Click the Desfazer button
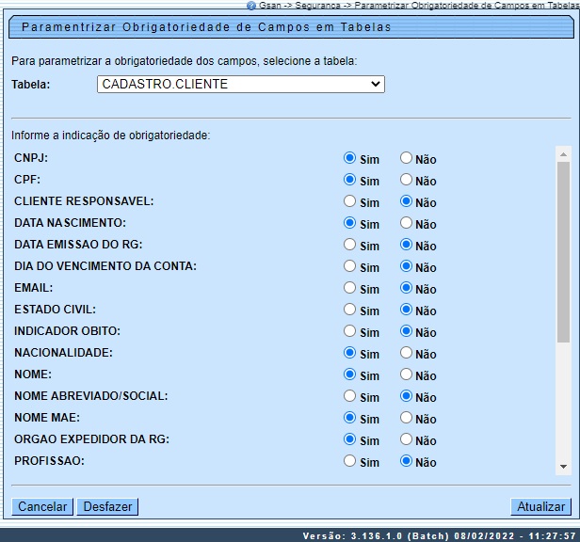The width and height of the screenshot is (580, 542). tap(107, 506)
